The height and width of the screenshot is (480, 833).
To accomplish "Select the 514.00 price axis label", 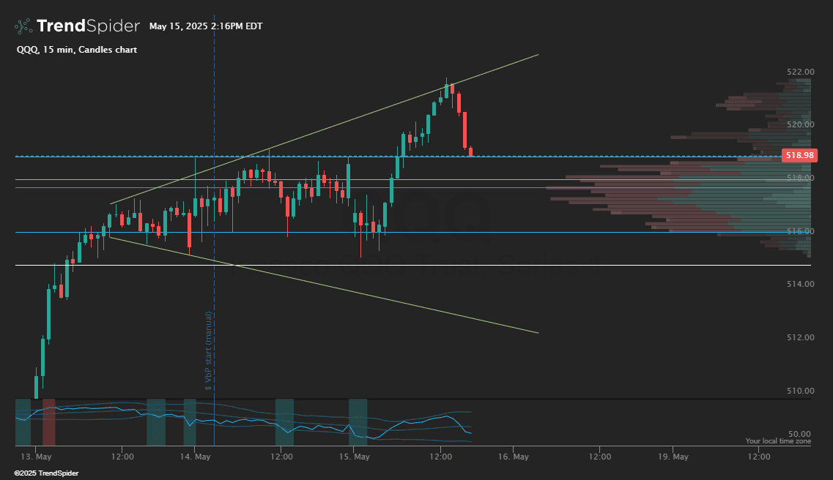I will click(800, 285).
